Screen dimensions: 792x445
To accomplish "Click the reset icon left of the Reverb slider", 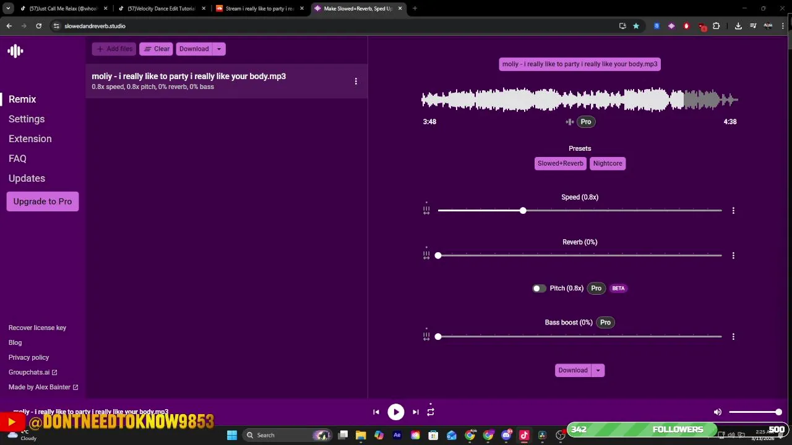I will pyautogui.click(x=426, y=254).
